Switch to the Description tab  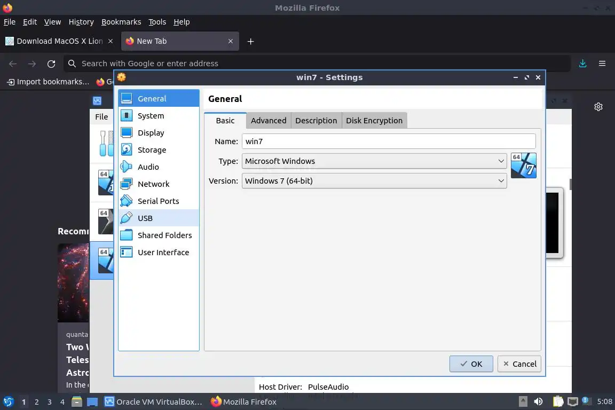[316, 121]
